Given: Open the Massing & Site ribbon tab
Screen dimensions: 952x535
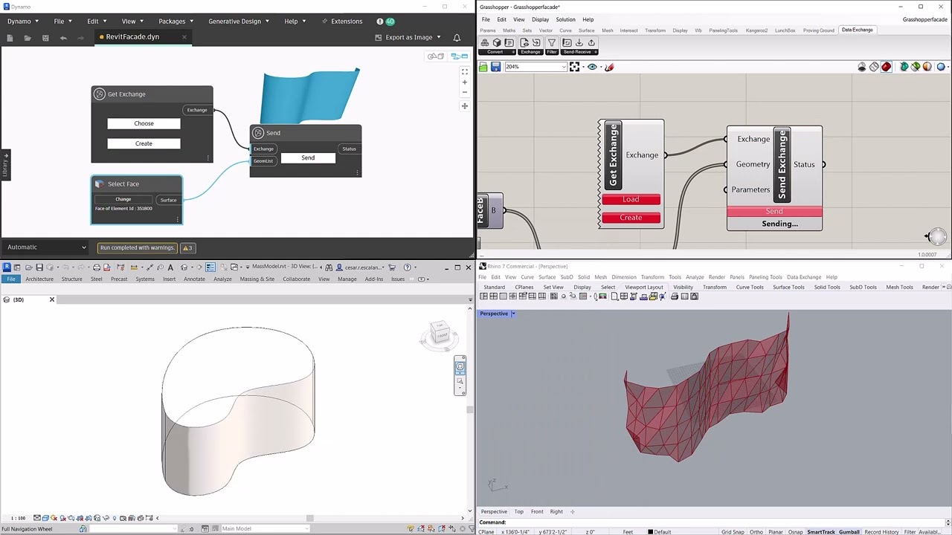Looking at the screenshot, I should [257, 279].
